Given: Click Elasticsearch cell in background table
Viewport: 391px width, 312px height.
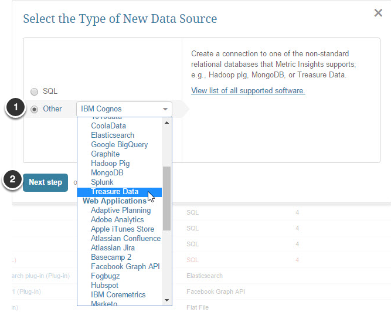Looking at the screenshot, I should tap(205, 276).
